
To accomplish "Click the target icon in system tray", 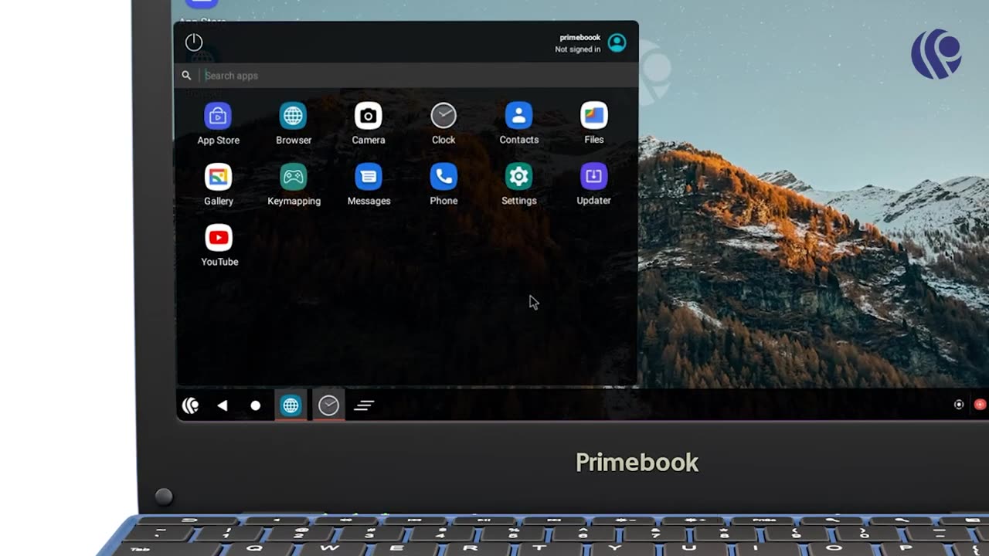I will 959,405.
